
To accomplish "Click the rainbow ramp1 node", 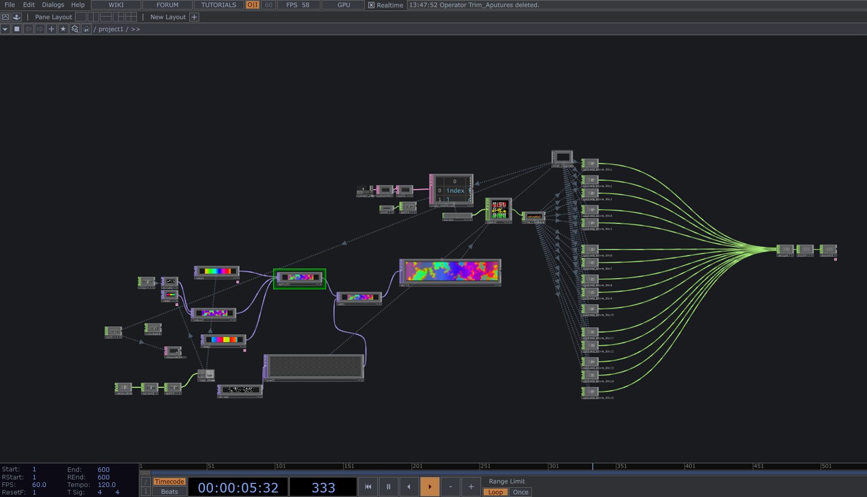I will pos(217,272).
